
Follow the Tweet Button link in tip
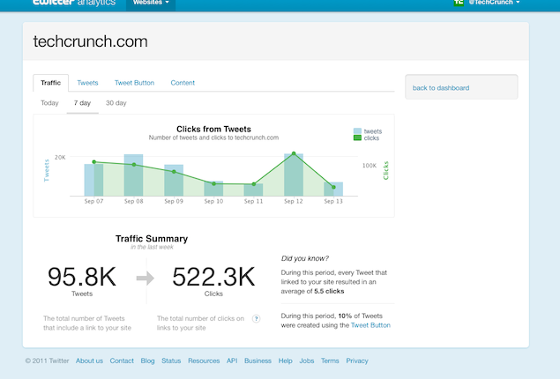[x=370, y=325]
